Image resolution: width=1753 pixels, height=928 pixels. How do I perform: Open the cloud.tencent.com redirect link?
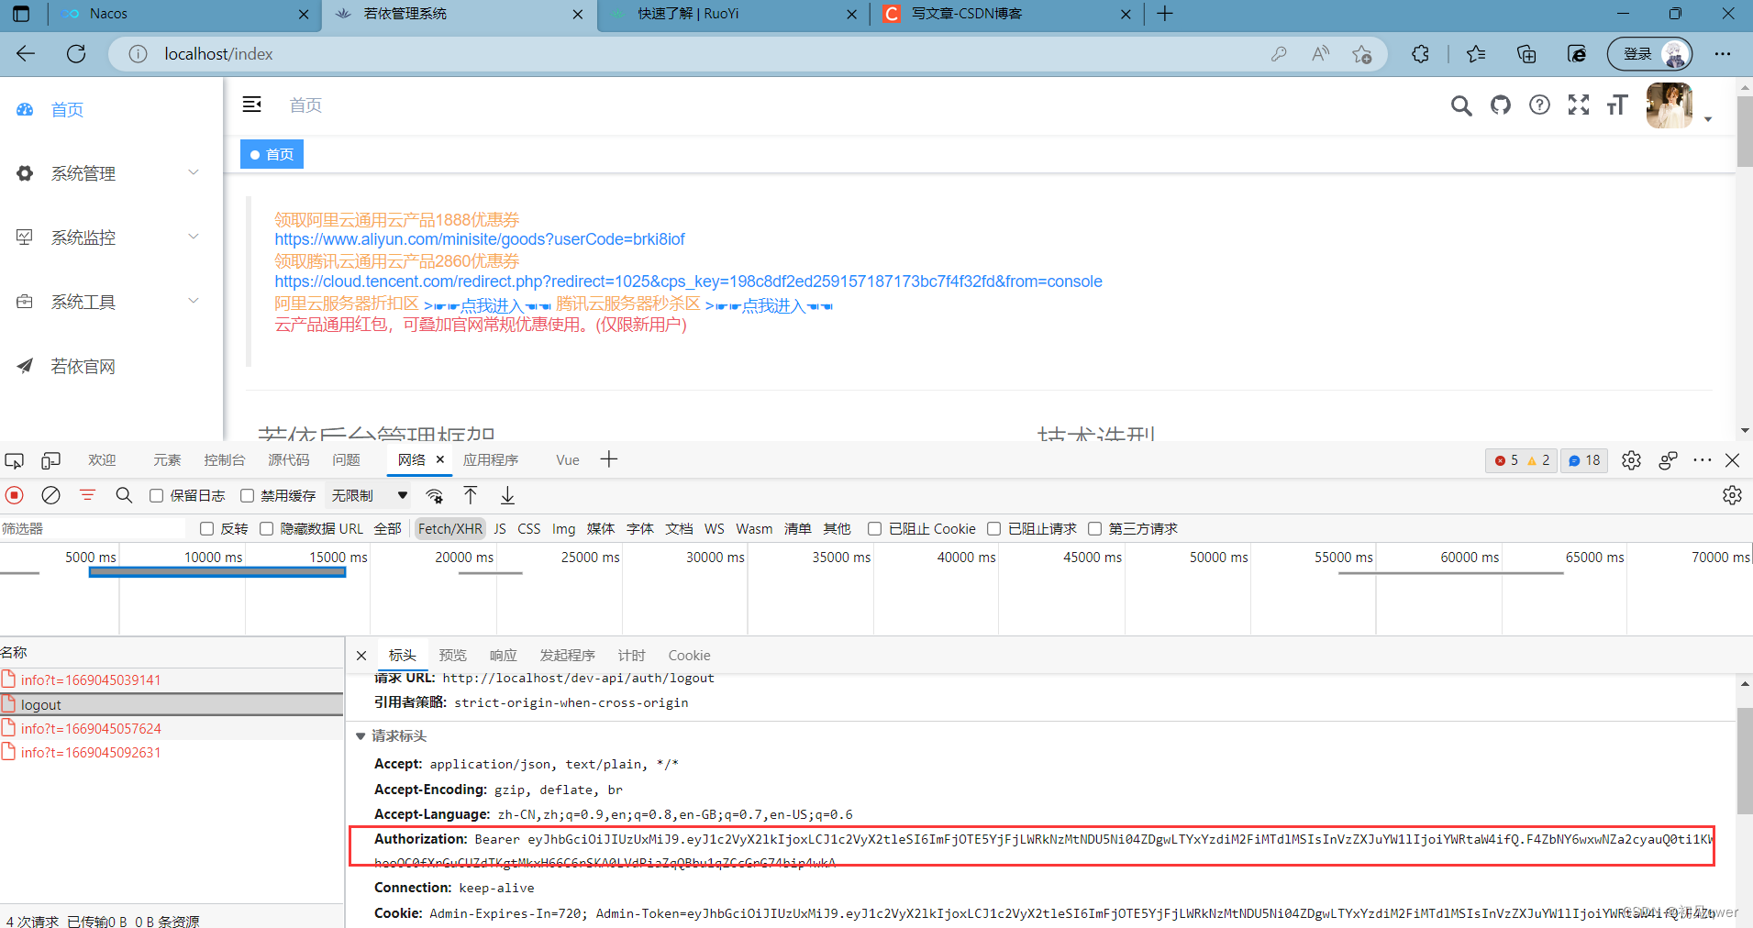tap(688, 282)
